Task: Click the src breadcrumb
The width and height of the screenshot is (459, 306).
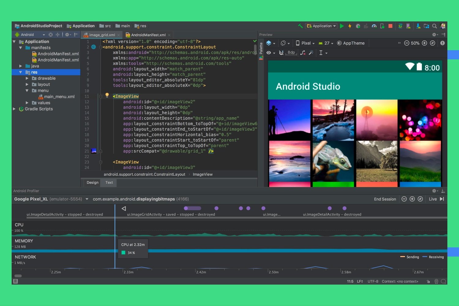Action: coord(105,26)
